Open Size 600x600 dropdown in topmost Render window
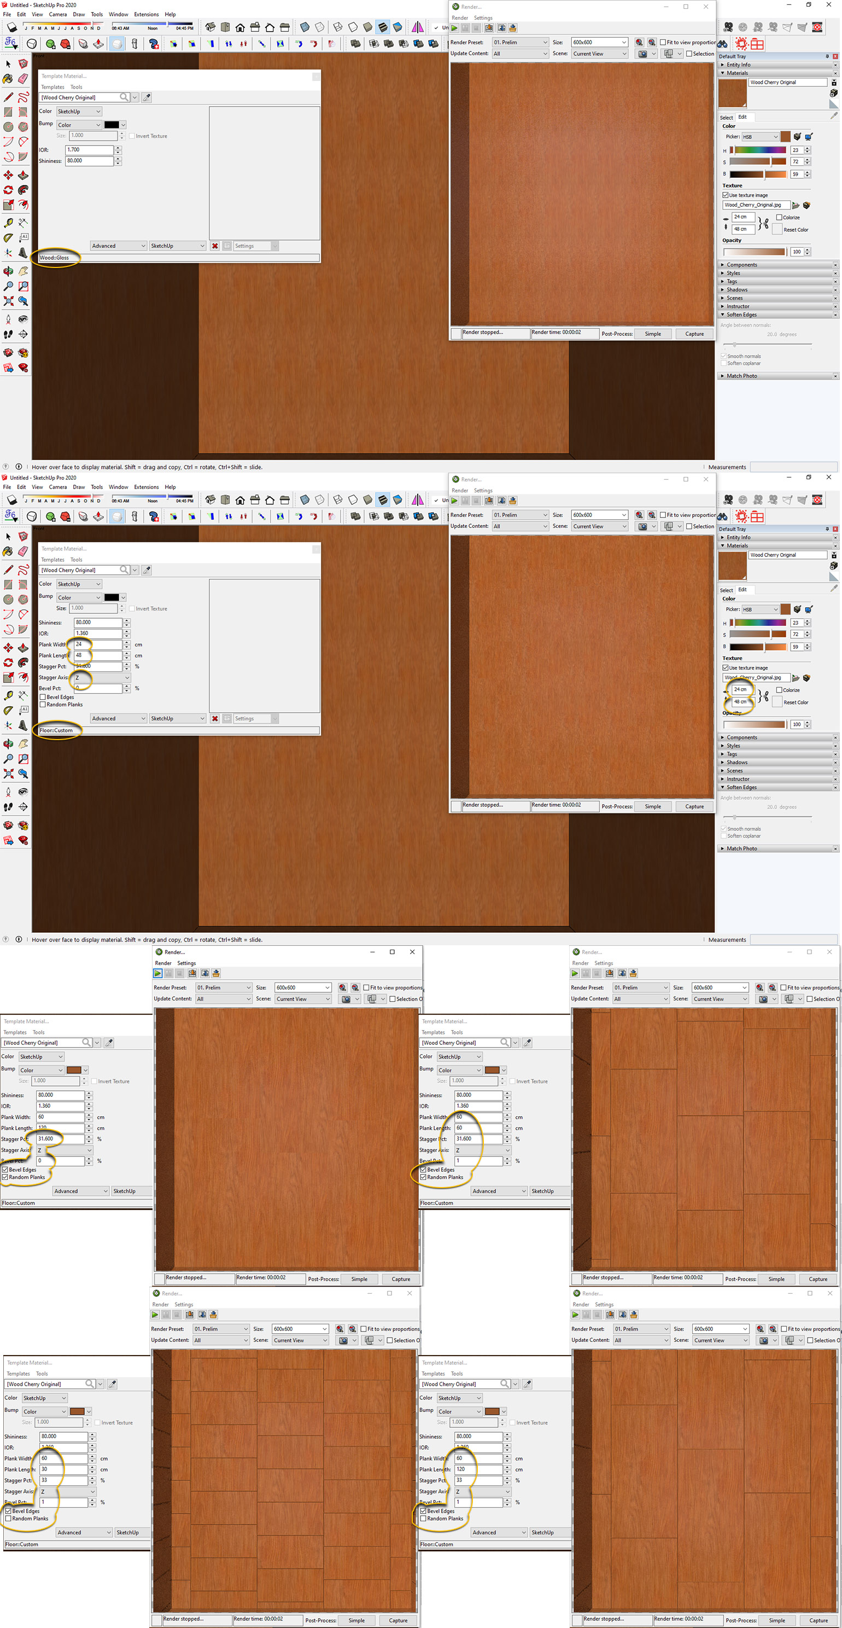Image resolution: width=842 pixels, height=1628 pixels. coord(599,42)
